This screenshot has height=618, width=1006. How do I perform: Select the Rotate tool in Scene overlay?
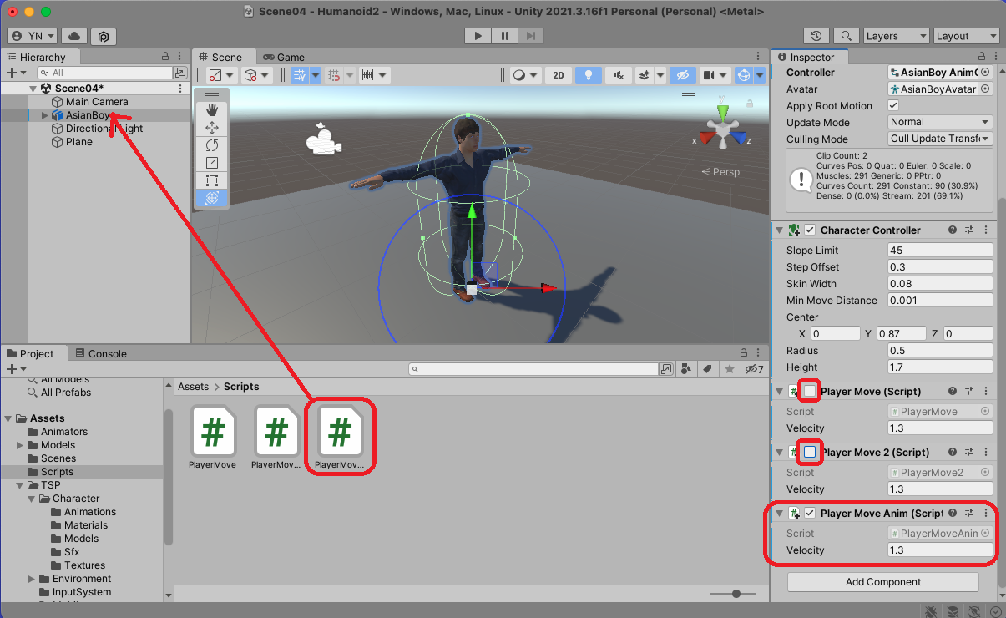click(x=212, y=145)
